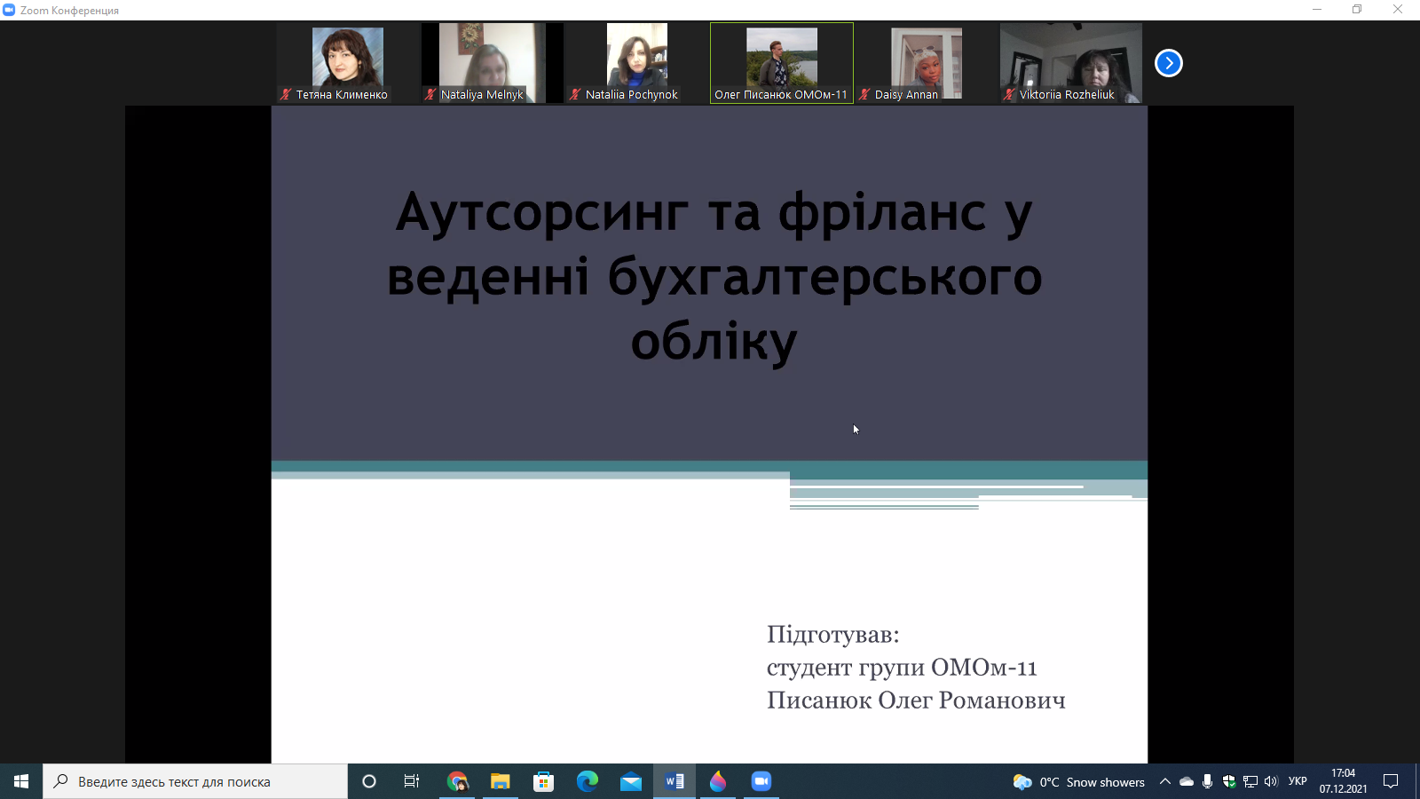Open Microsoft Store from the taskbar

pos(544,781)
